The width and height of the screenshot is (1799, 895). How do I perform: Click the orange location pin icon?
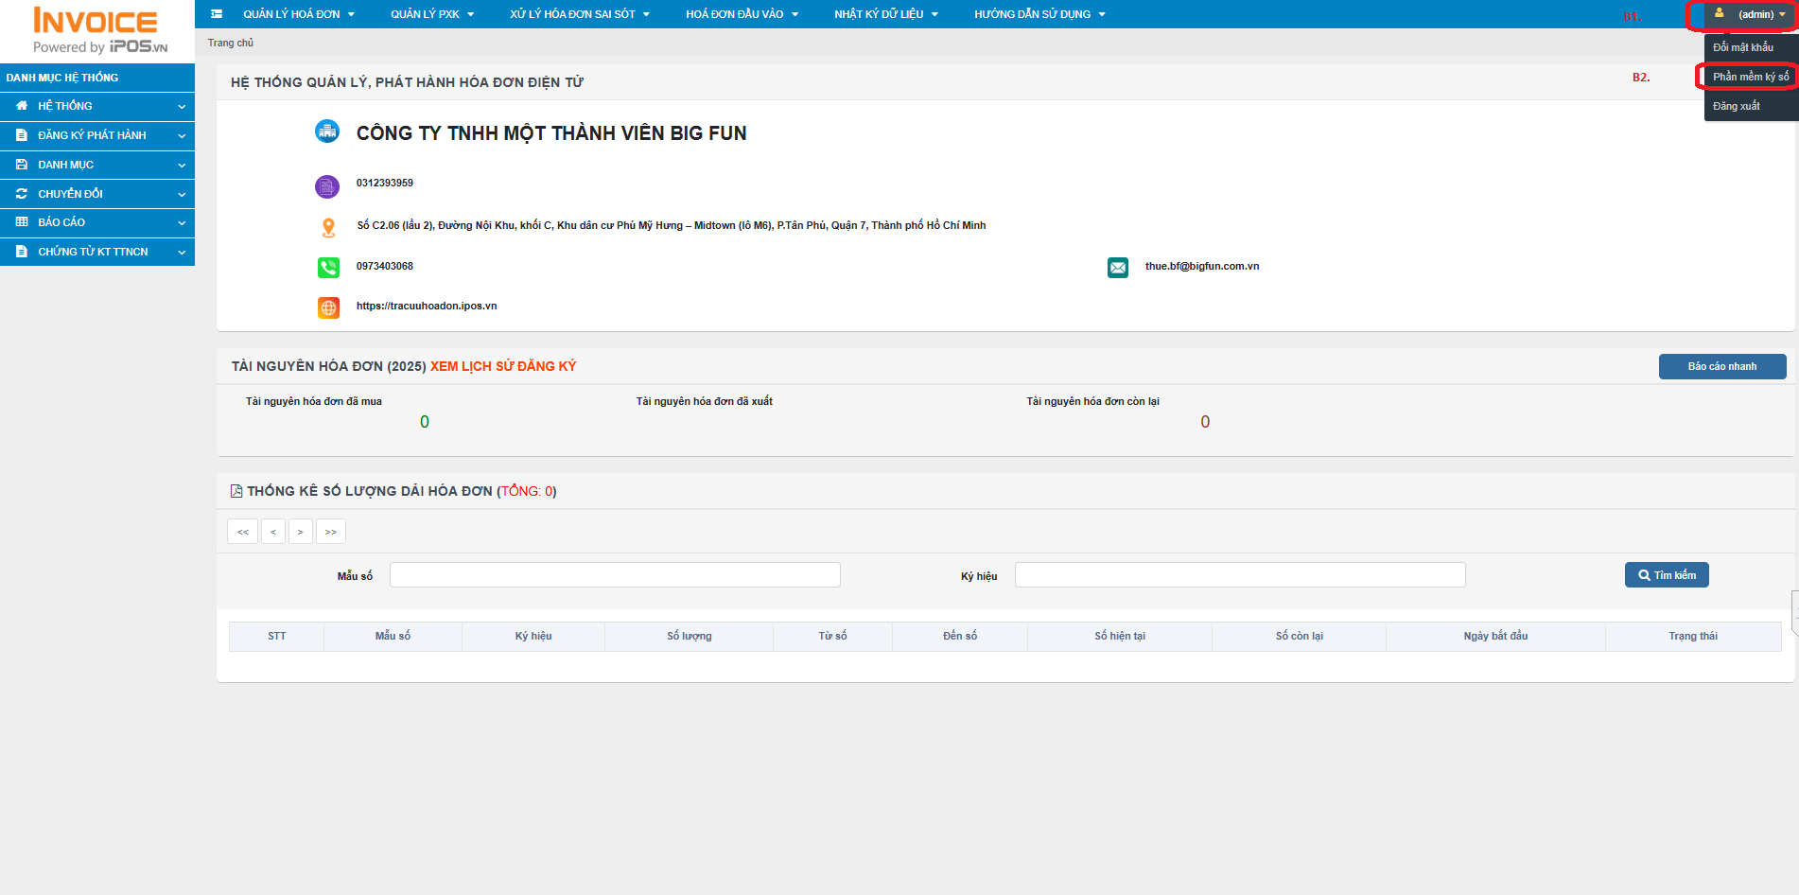328,227
